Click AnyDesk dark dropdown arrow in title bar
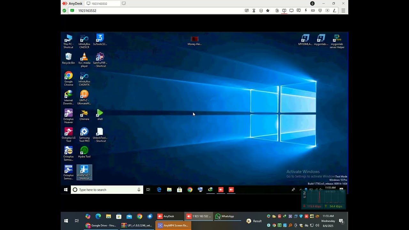Screen dimensions: 409x230 point(312,4)
